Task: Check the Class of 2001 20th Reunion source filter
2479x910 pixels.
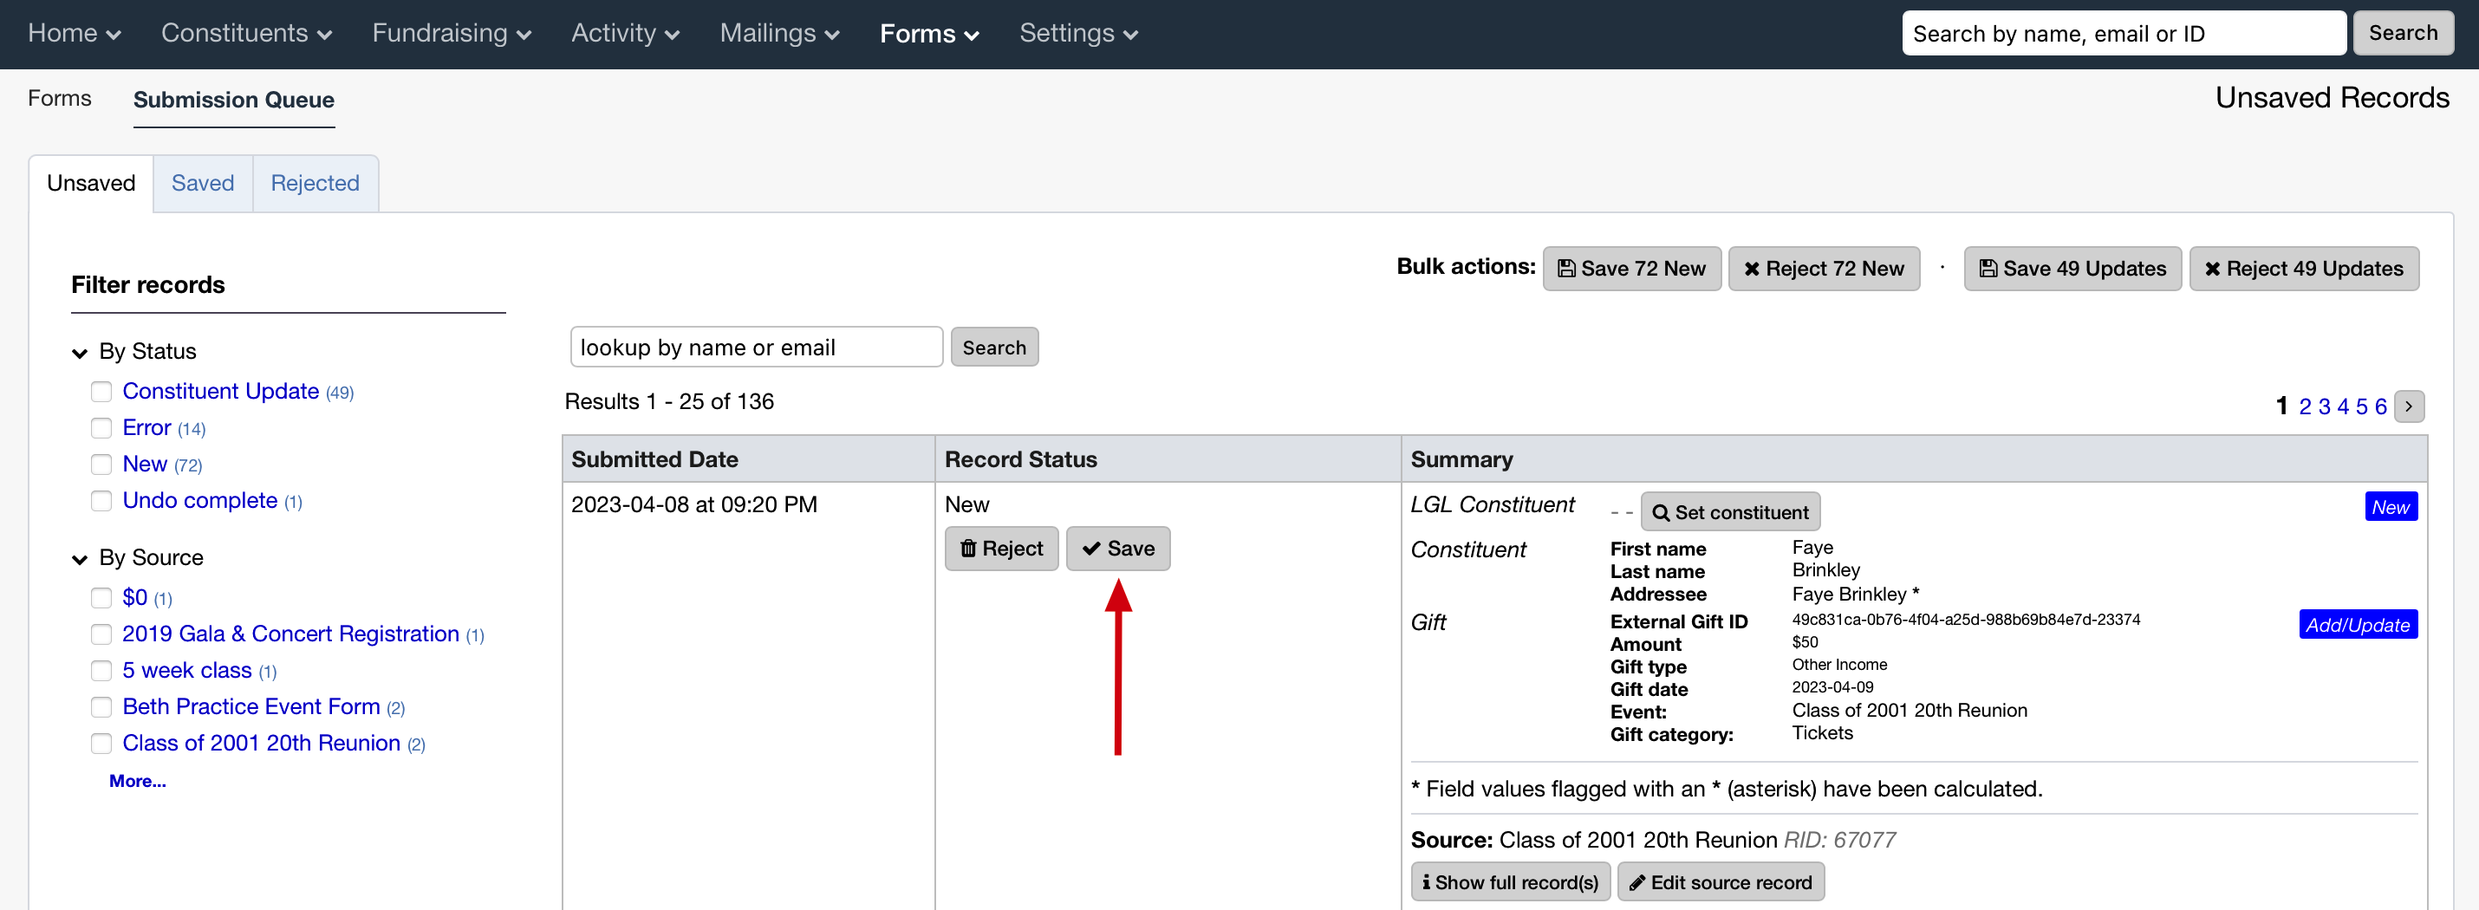Action: [x=101, y=744]
